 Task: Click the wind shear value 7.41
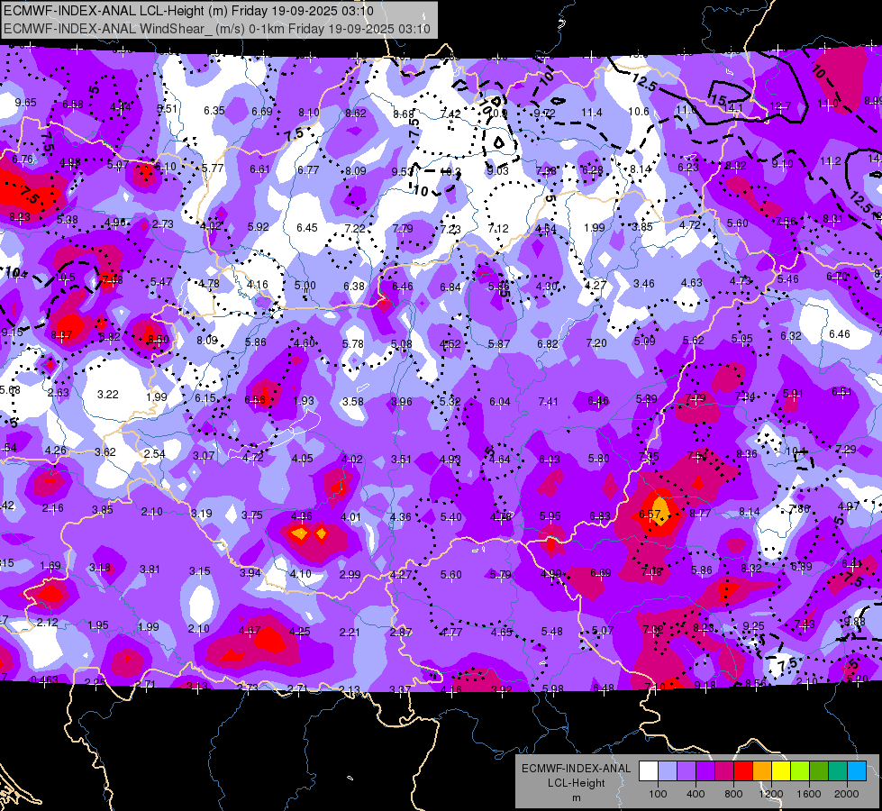pyautogui.click(x=549, y=401)
